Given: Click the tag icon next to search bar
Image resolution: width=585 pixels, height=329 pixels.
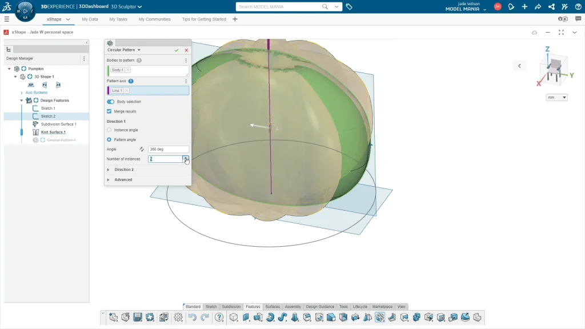Looking at the screenshot, I should pos(349,7).
